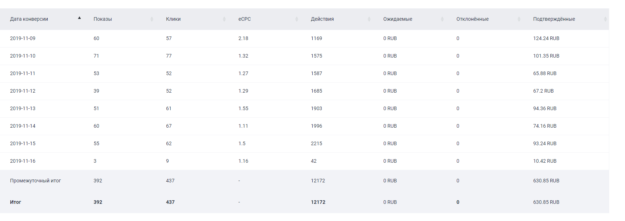Select the 2019-11-12 row date

pos(23,91)
